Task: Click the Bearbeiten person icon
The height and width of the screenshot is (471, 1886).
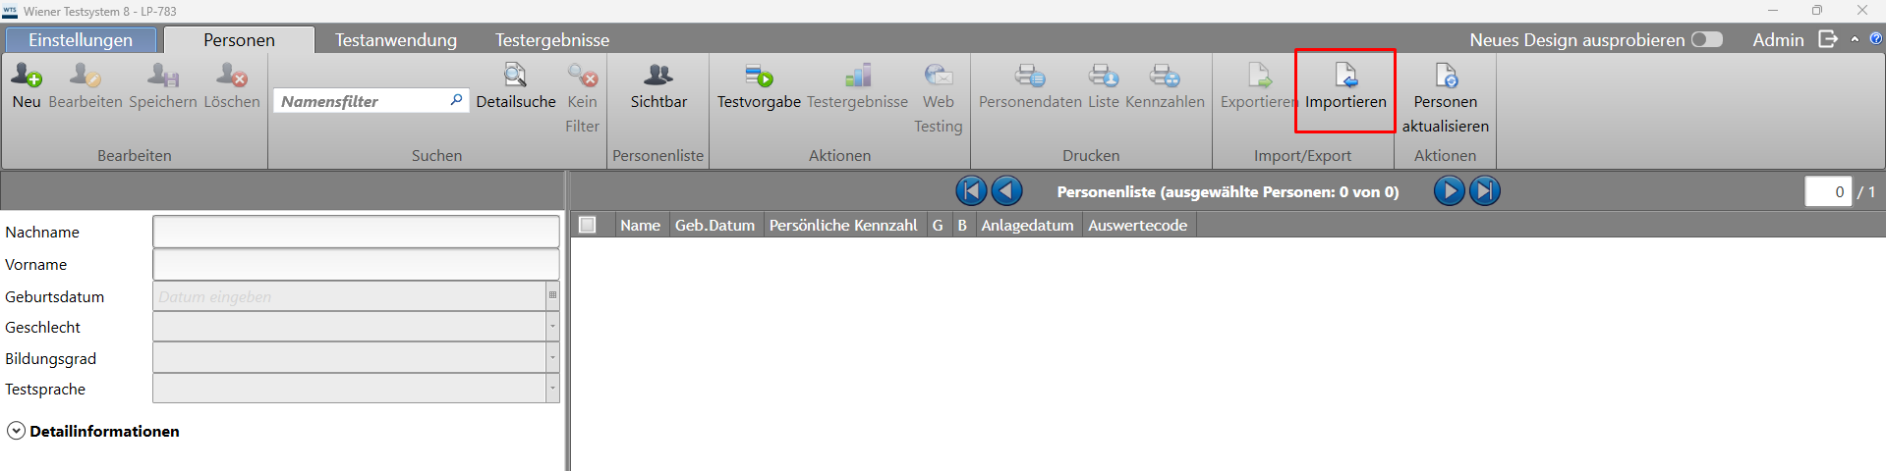Action: pos(86,75)
